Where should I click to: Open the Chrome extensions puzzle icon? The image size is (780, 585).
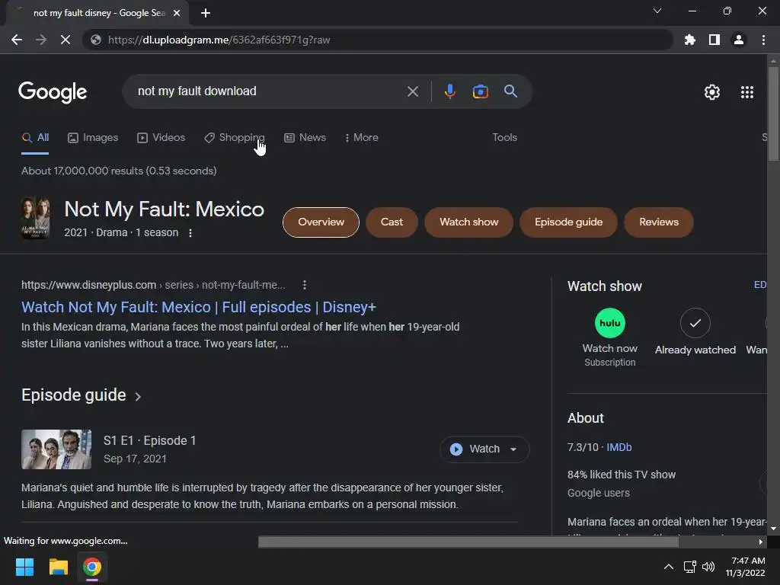689,40
